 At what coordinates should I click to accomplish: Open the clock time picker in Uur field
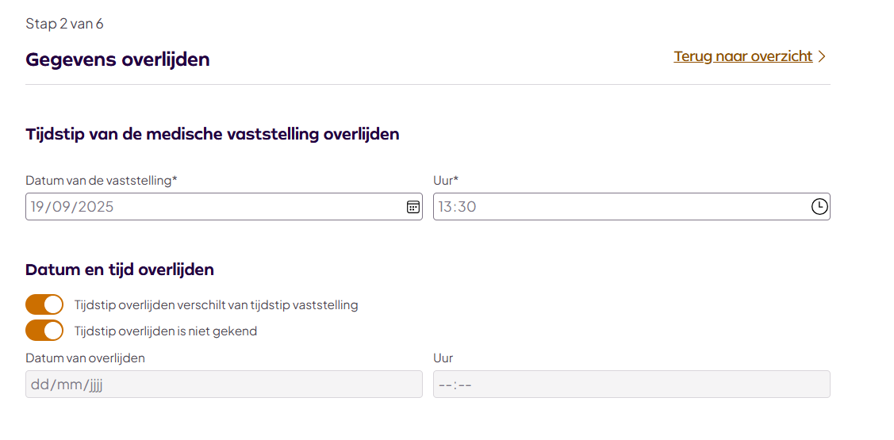[819, 207]
